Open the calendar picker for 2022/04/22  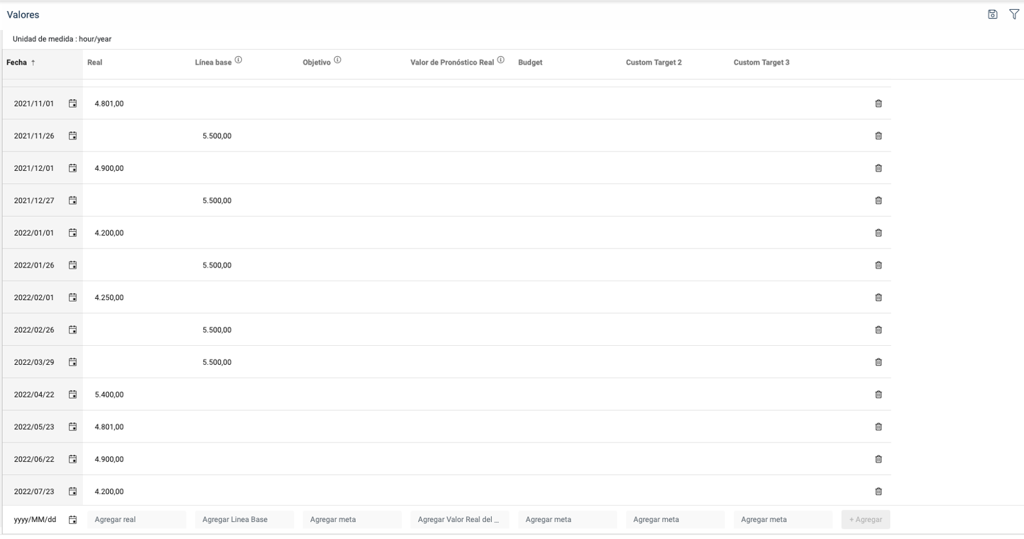pyautogui.click(x=73, y=394)
